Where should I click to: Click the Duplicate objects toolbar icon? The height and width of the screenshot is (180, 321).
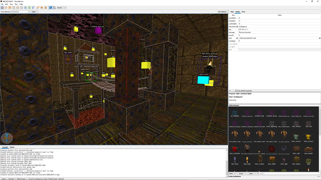38,8
